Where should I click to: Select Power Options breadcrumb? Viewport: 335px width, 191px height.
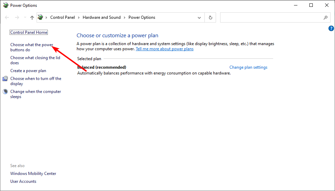142,17
